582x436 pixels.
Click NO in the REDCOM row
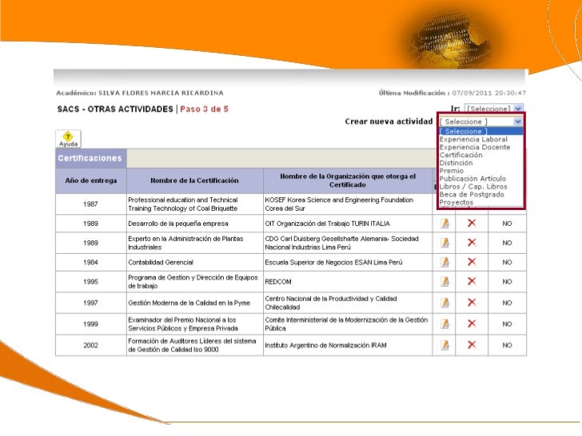click(x=507, y=282)
